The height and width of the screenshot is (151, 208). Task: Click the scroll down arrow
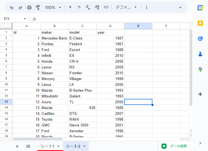point(191,135)
